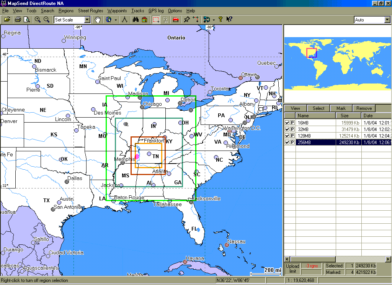Select the 16MB region row
The width and height of the screenshot is (392, 285).
pos(338,123)
